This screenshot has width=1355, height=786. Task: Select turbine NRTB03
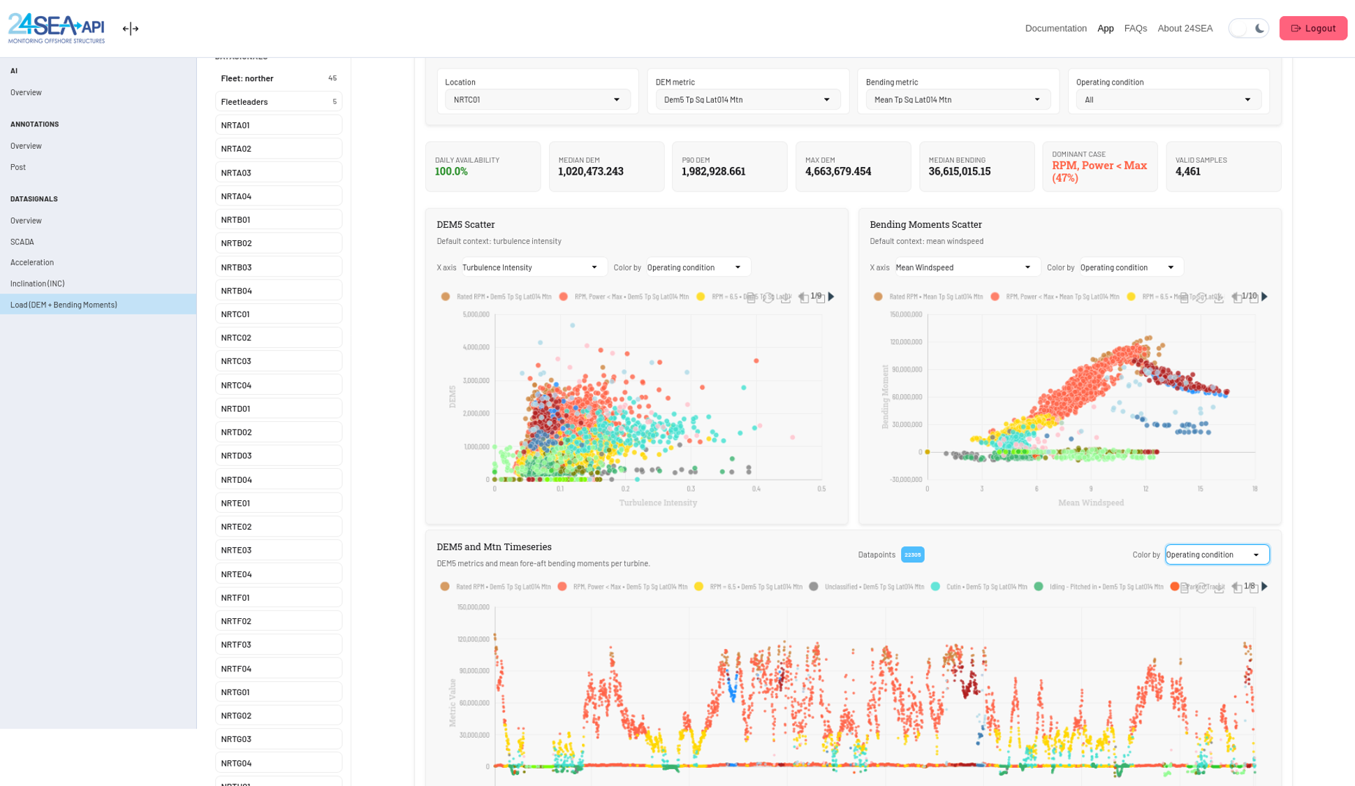279,267
